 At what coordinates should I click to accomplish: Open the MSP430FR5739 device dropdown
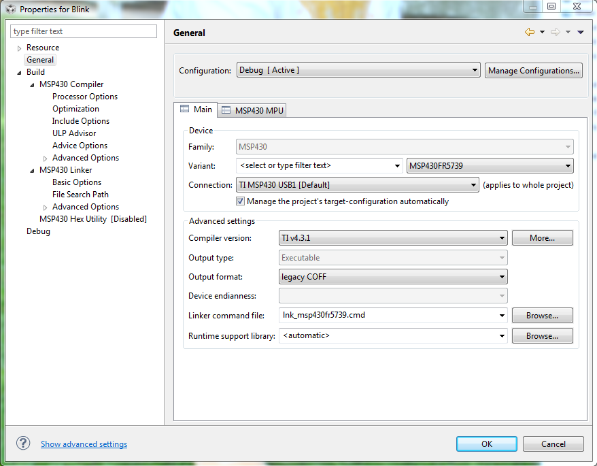(490, 166)
